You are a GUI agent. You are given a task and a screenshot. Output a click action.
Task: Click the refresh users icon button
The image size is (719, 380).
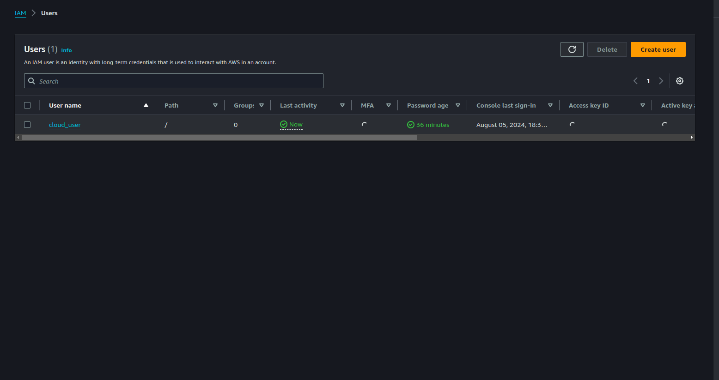[x=572, y=49]
